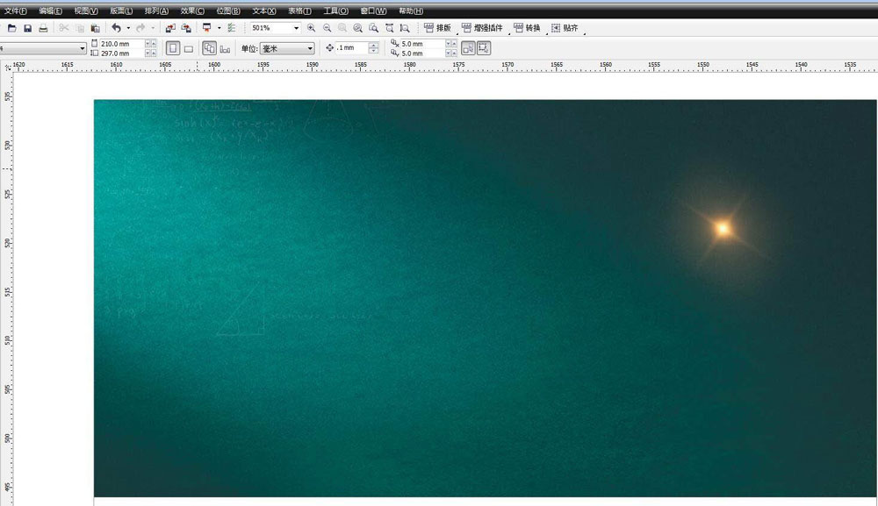
Task: Click the page width field 210.0 mm
Action: click(x=121, y=44)
